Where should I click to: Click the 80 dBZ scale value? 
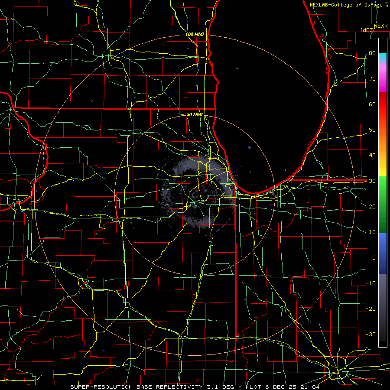click(x=372, y=53)
